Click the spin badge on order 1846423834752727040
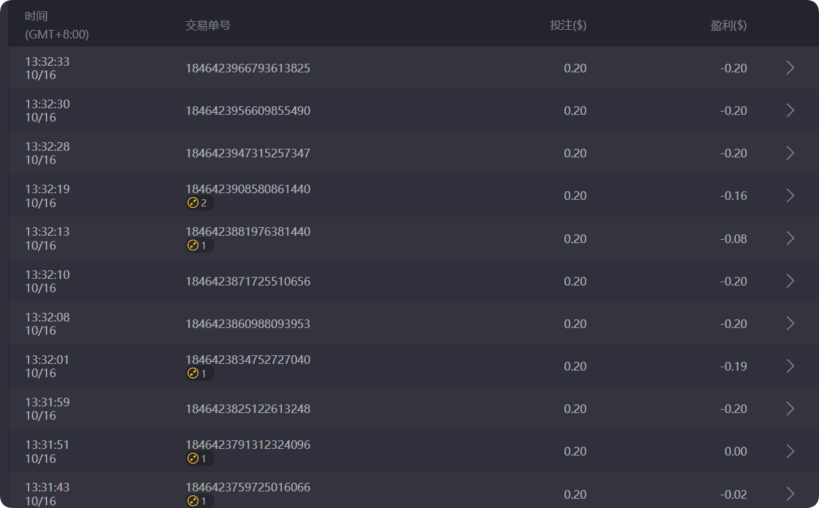 (x=199, y=374)
